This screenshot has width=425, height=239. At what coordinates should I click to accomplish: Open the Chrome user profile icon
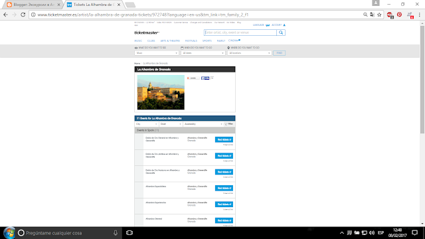(376, 3)
